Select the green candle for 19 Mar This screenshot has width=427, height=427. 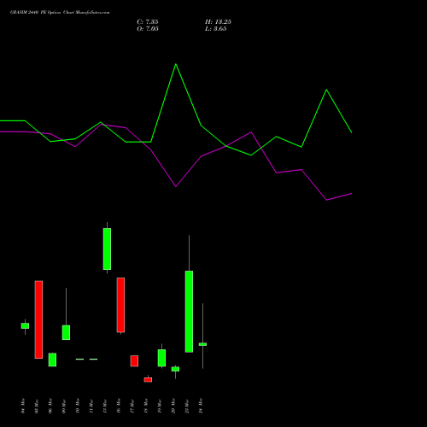(x=161, y=358)
